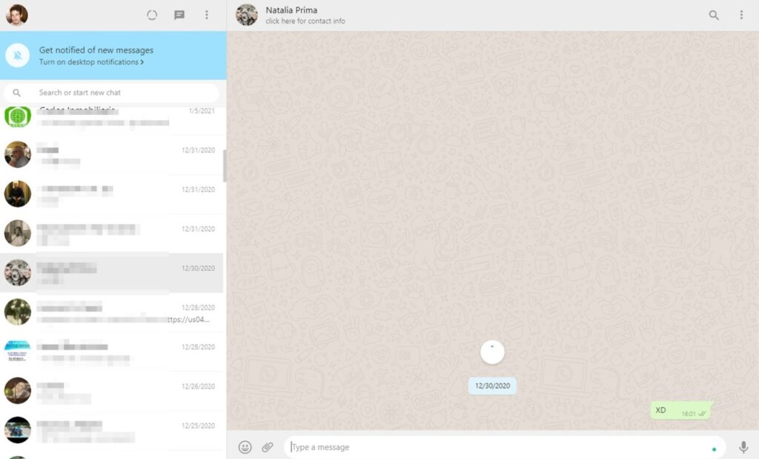
Task: Click the Get notified of new messages banner
Action: (x=113, y=56)
